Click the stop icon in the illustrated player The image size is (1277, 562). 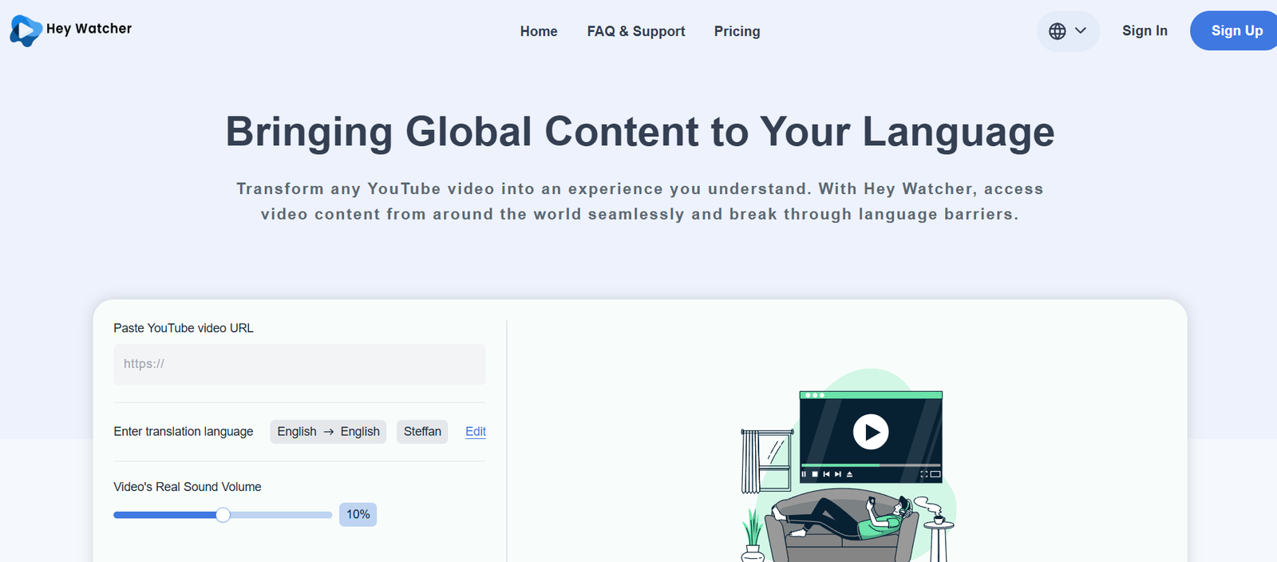[815, 474]
